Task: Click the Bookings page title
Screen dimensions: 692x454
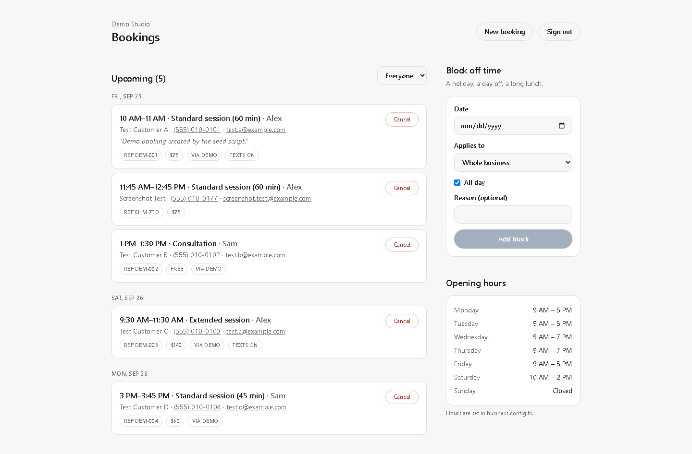Action: 136,37
